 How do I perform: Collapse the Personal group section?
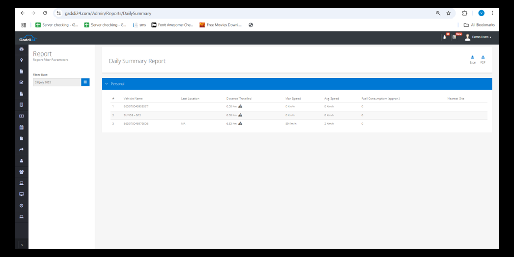[106, 84]
